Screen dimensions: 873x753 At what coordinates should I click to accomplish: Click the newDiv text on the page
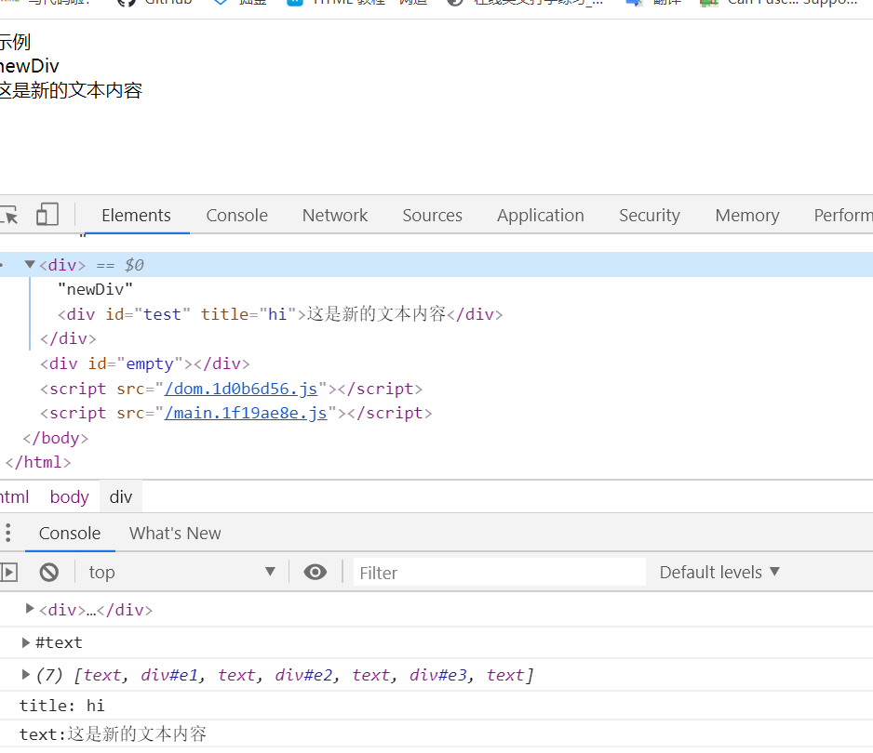[30, 66]
